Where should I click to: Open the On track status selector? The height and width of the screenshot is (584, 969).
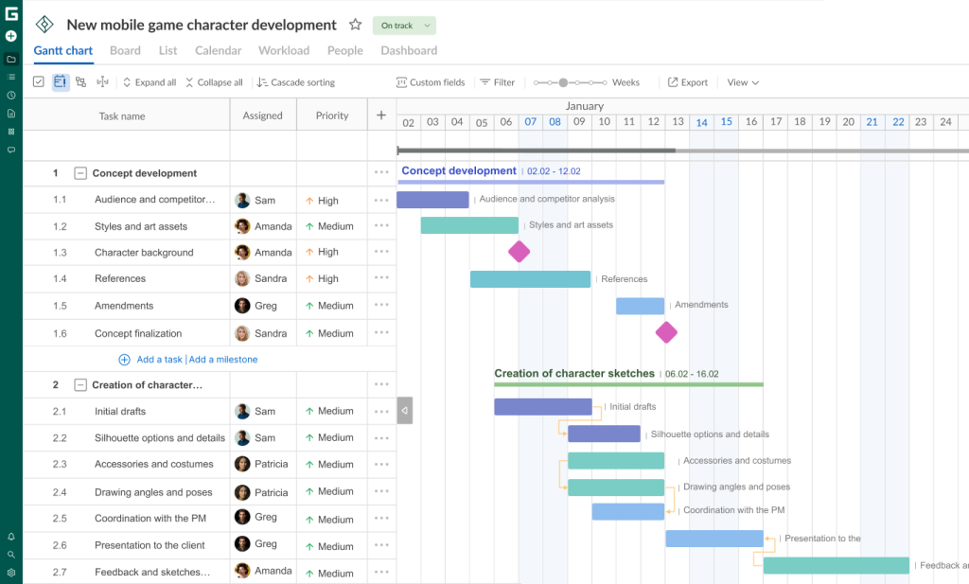[x=404, y=26]
